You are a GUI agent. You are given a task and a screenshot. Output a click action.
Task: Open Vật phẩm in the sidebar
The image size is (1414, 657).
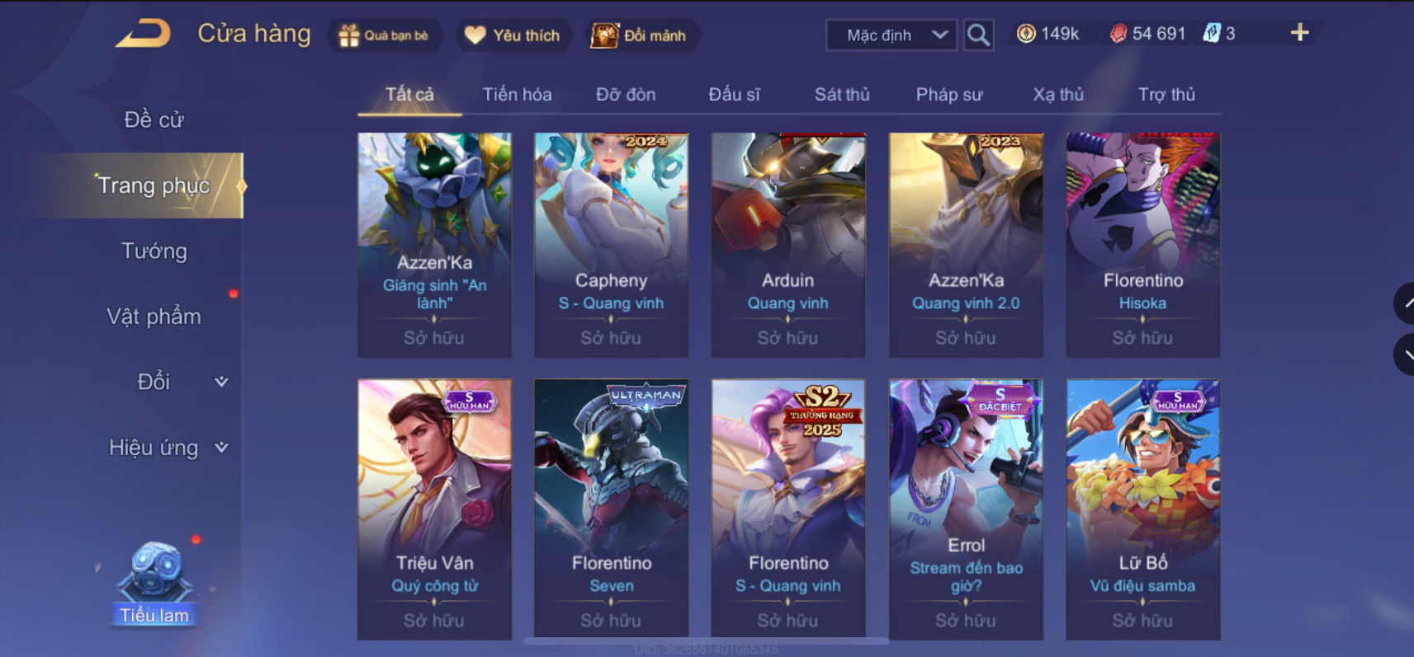tap(154, 317)
